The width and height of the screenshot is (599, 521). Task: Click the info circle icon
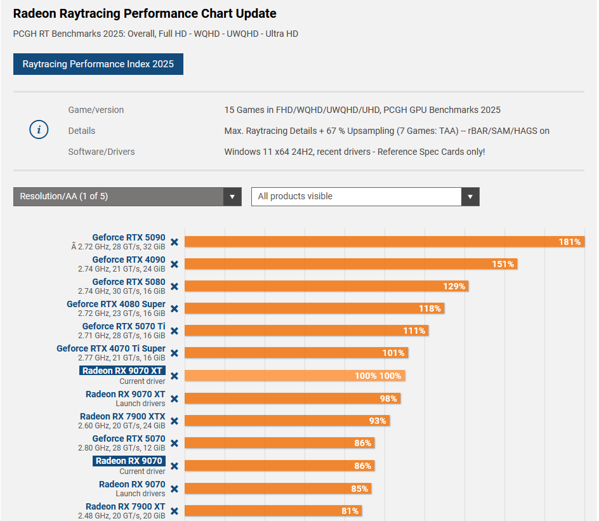39,130
